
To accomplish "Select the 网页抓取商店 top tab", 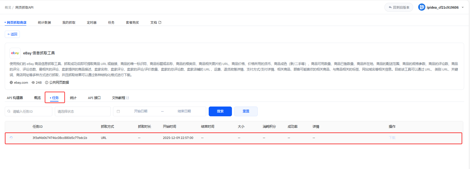I will (x=17, y=23).
